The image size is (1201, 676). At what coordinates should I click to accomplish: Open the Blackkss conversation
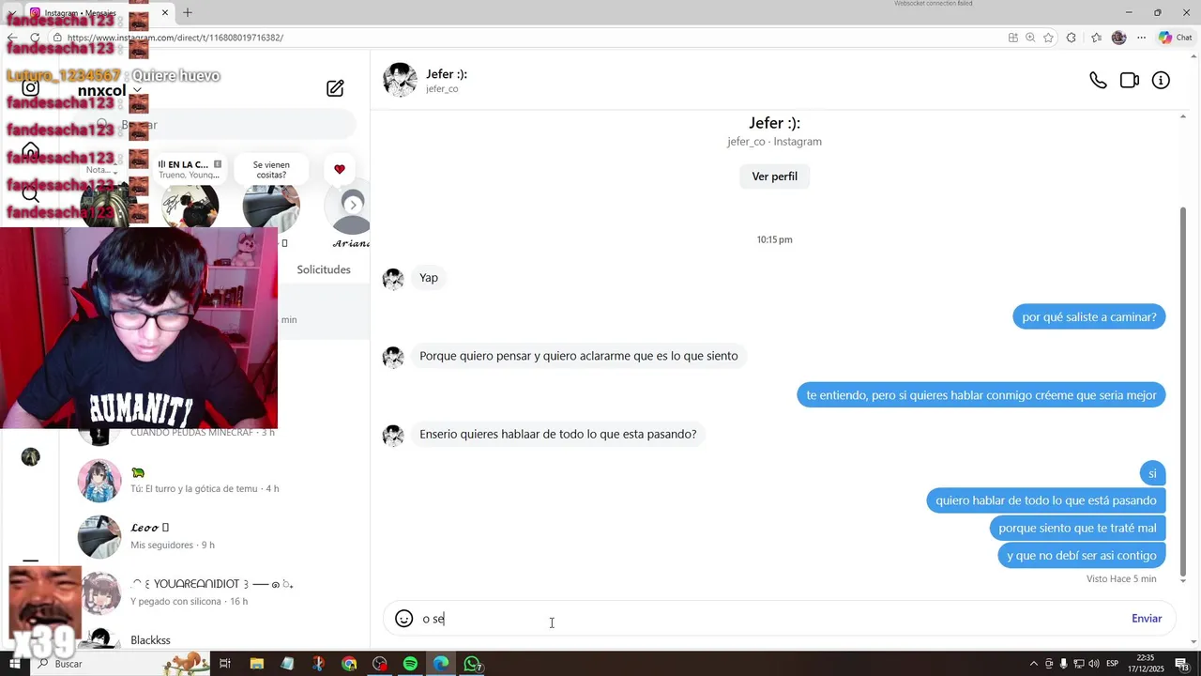click(x=214, y=639)
